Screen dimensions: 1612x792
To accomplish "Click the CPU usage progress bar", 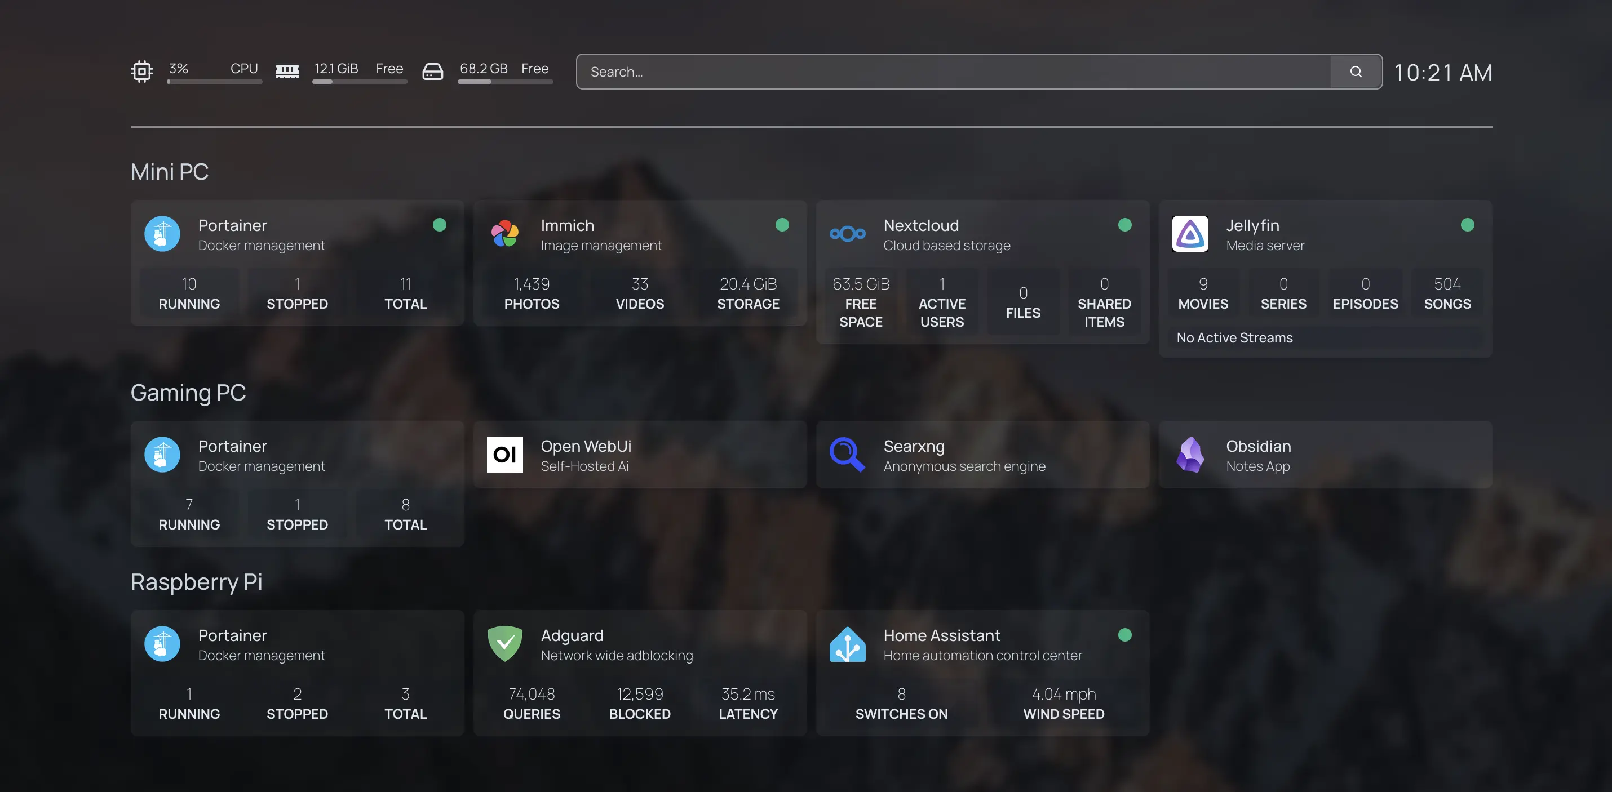I will (214, 81).
